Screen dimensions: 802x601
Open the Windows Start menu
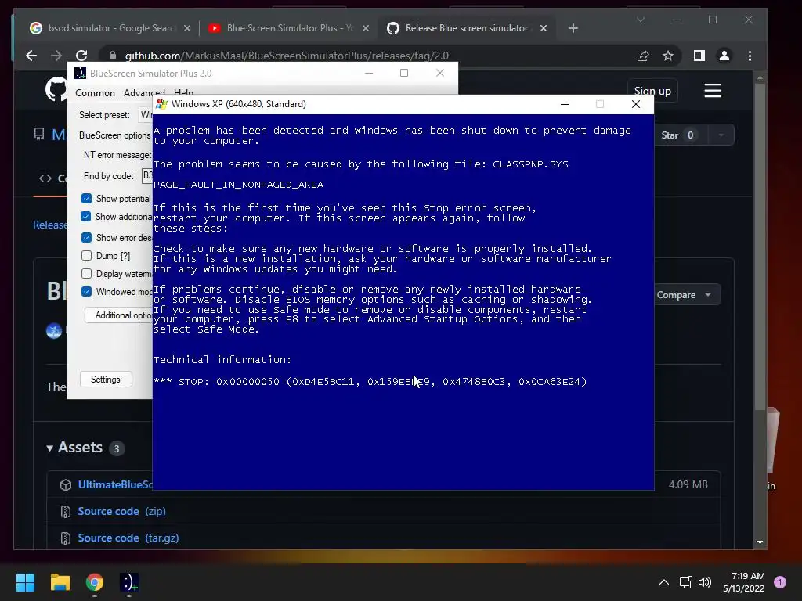tap(25, 582)
